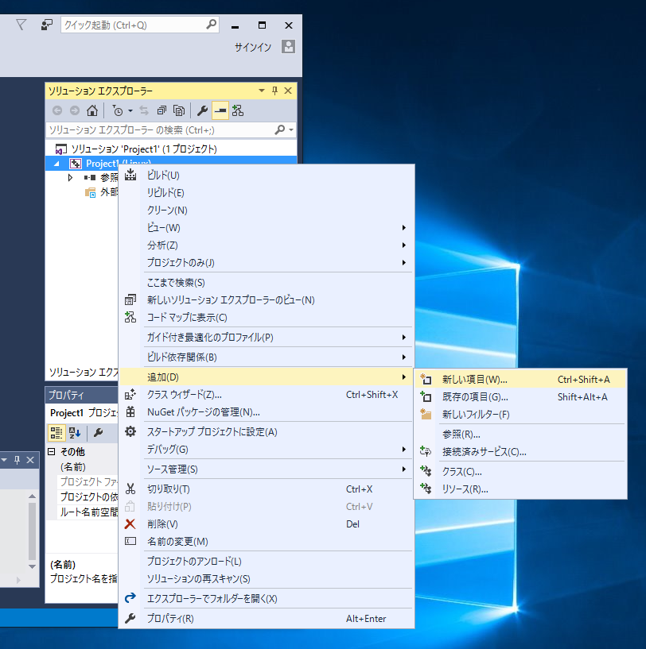Open Solution Explorer window options dropdown arrow
Image resolution: width=646 pixels, height=649 pixels.
pyautogui.click(x=262, y=91)
